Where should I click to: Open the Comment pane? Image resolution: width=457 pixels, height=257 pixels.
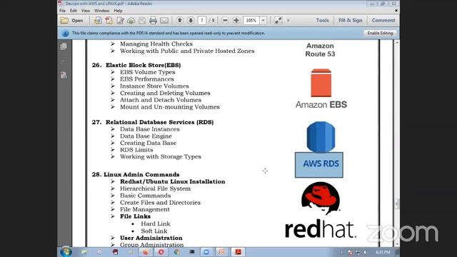[x=383, y=21]
